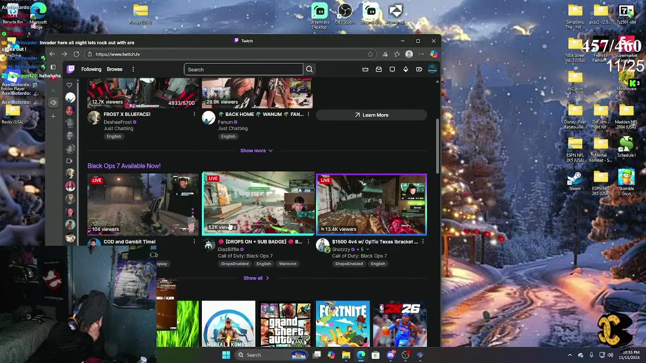Click the browser back arrow
Viewport: 646px width, 363px height.
[x=52, y=54]
